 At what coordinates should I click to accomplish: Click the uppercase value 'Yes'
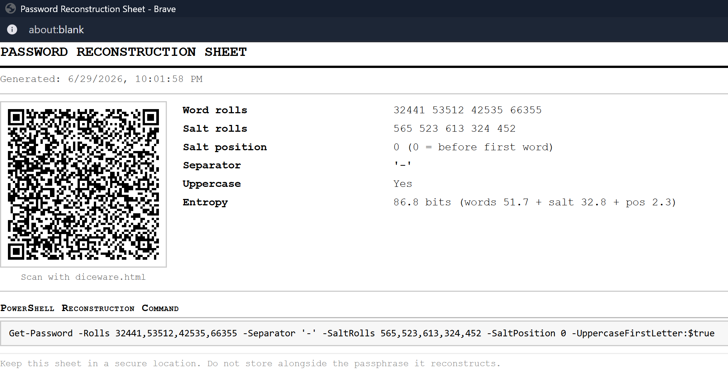pyautogui.click(x=403, y=184)
